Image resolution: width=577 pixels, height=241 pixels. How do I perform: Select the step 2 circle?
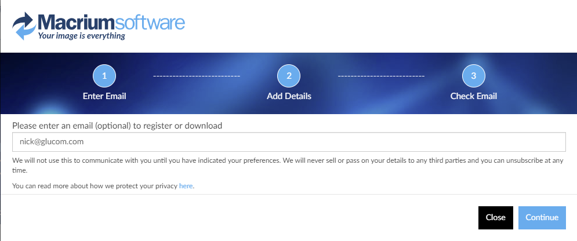pos(289,76)
